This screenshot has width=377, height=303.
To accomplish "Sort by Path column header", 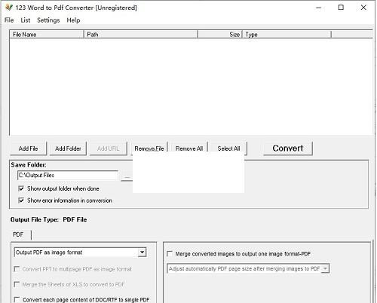I will (141, 35).
